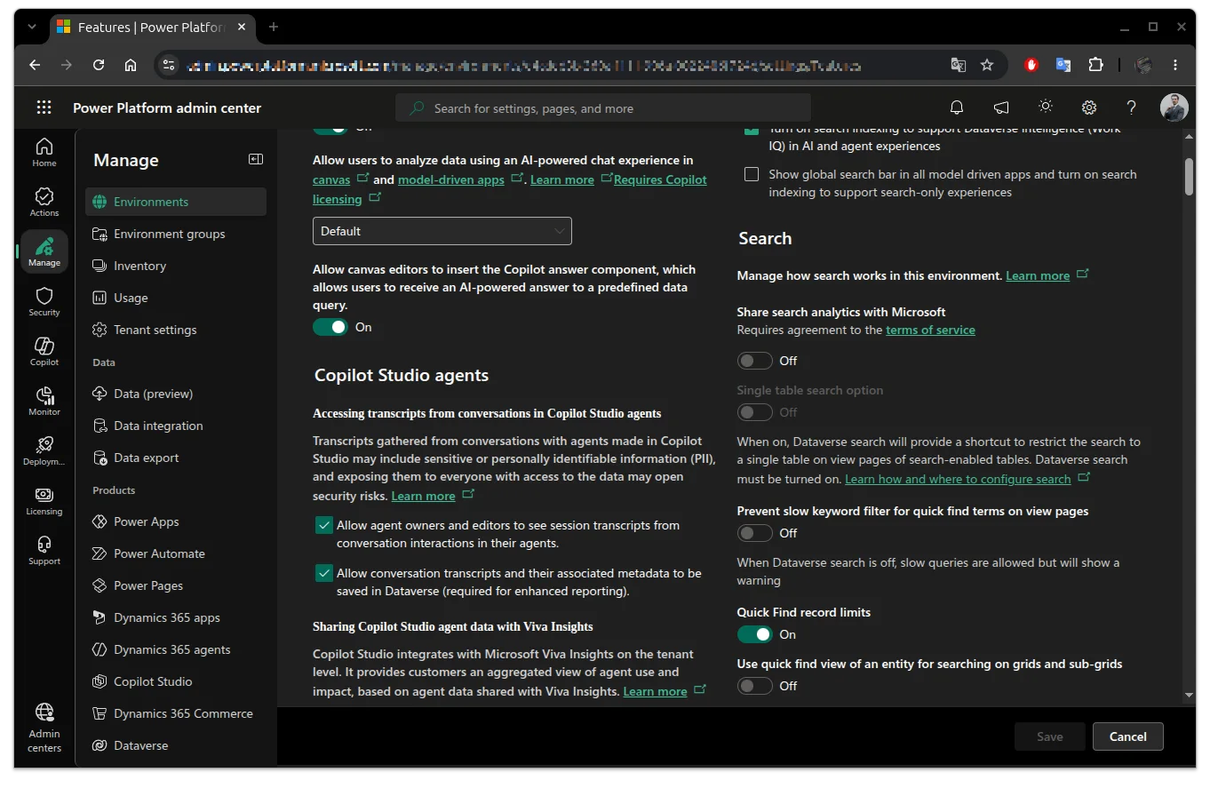Open Licensing in left rail
The height and width of the screenshot is (796, 1210).
[44, 501]
